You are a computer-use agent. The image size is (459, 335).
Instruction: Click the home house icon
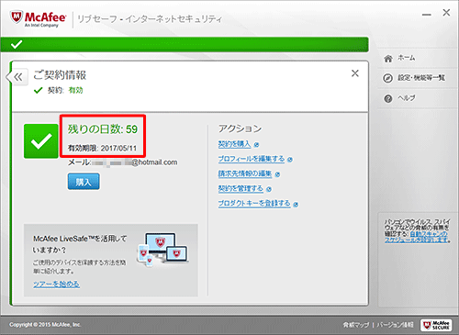[388, 58]
